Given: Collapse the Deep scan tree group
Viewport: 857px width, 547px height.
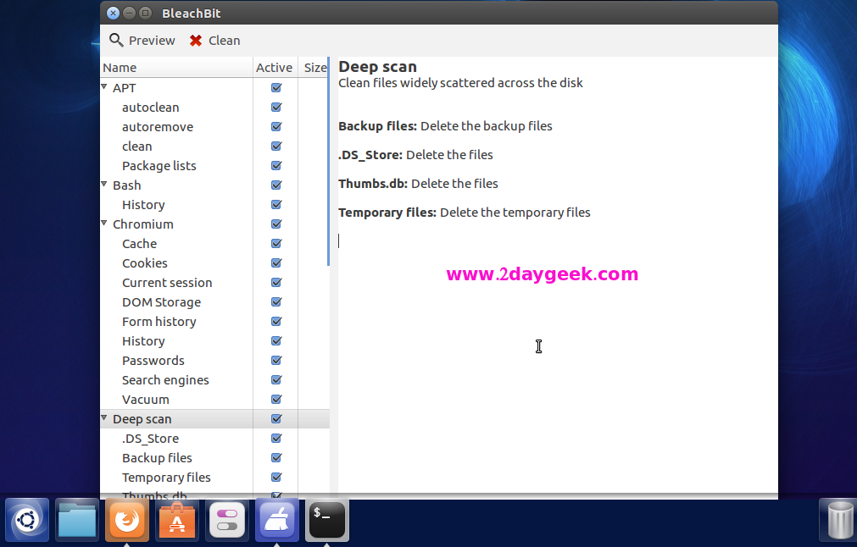Looking at the screenshot, I should 104,418.
